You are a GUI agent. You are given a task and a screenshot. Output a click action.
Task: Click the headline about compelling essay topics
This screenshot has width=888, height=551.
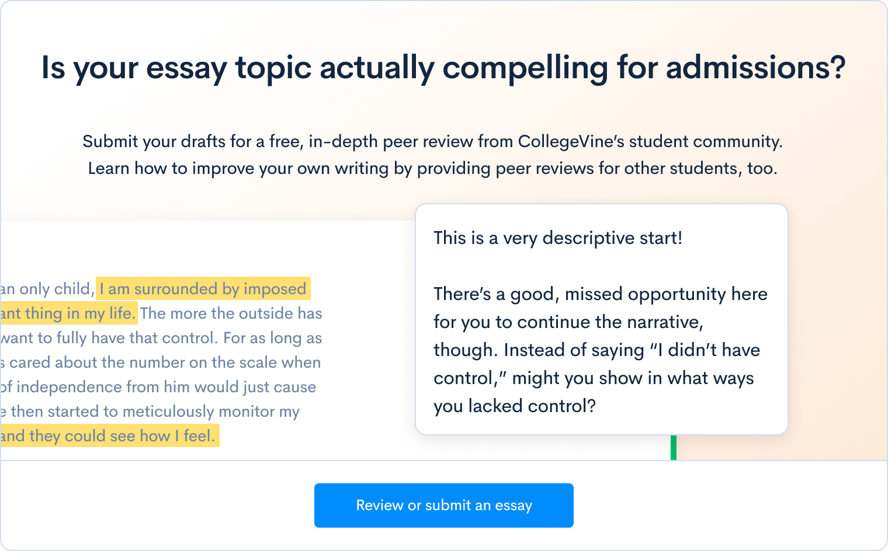[443, 68]
